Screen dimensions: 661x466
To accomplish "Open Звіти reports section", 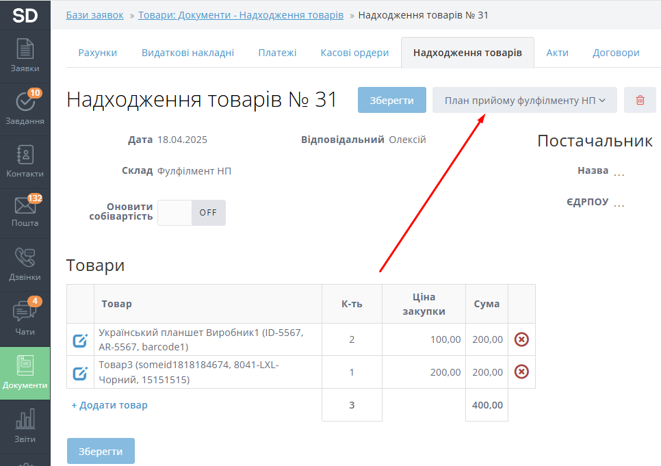I will tap(25, 426).
